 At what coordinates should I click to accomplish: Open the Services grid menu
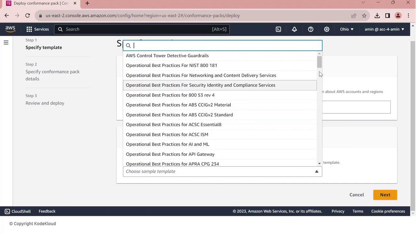[29, 29]
